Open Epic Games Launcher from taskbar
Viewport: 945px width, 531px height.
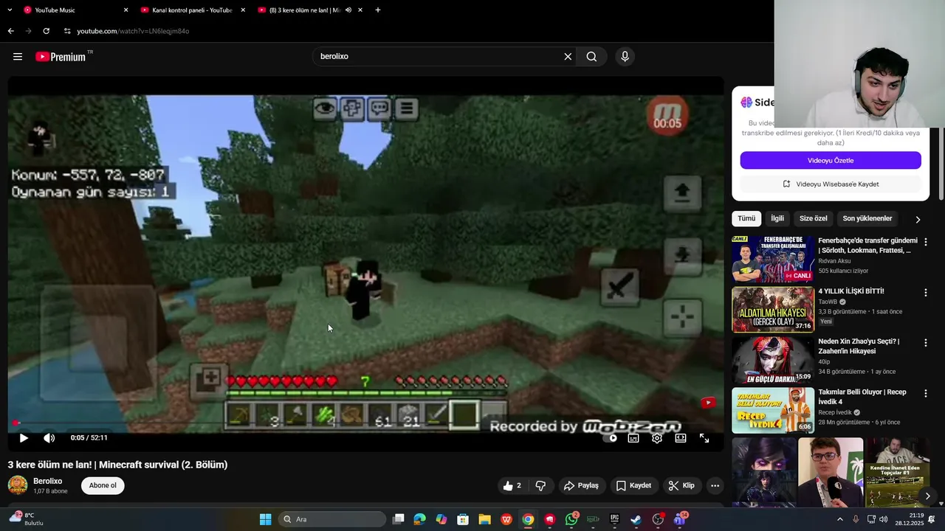tap(614, 519)
